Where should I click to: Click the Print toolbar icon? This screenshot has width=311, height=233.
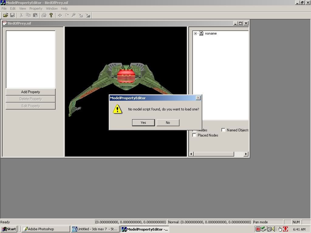pos(44,15)
